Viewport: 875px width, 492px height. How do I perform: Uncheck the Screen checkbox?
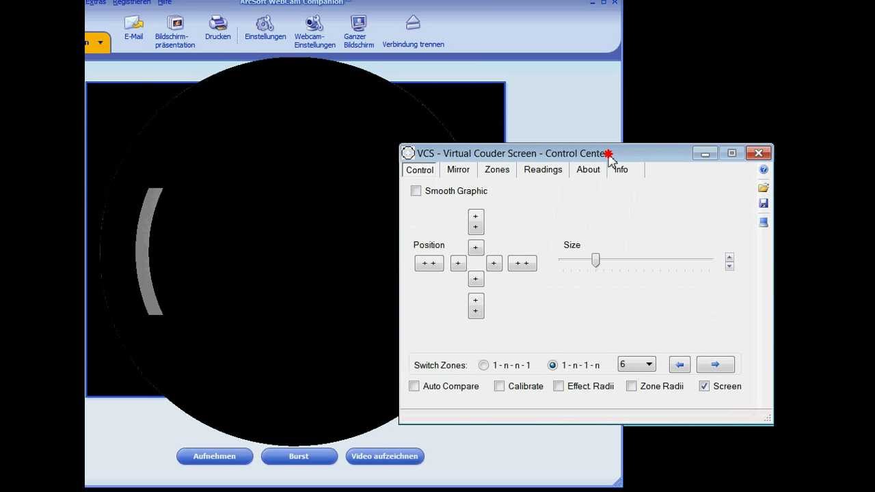[704, 386]
